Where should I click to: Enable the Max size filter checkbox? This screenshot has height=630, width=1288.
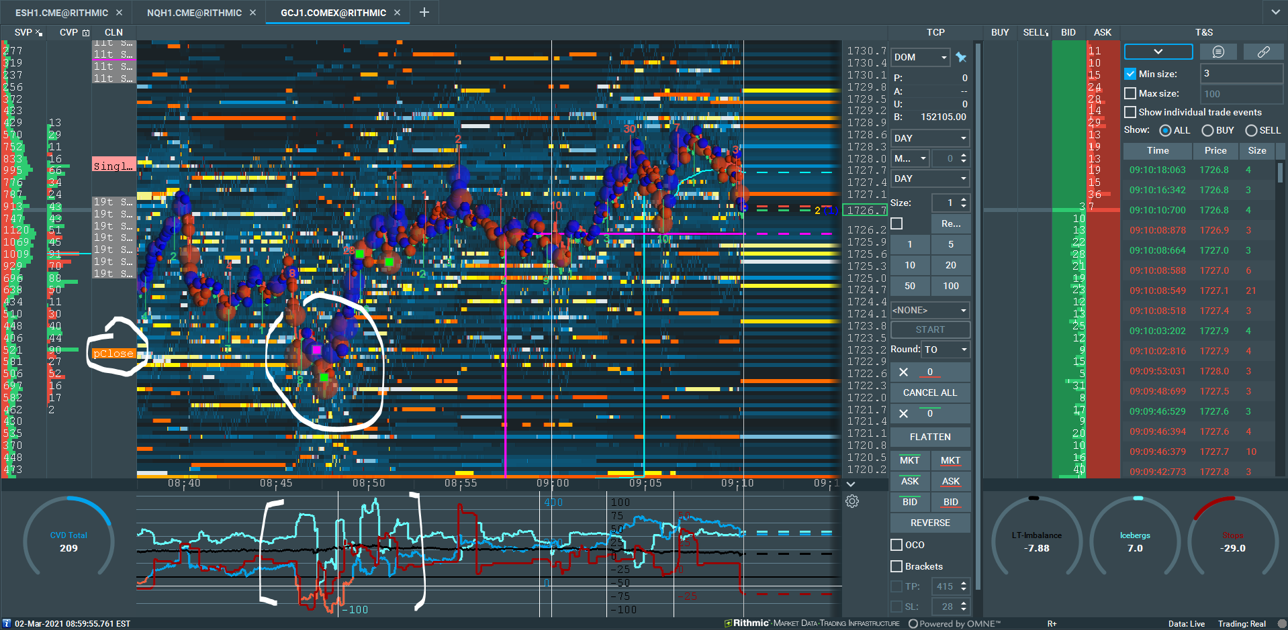pyautogui.click(x=1130, y=93)
